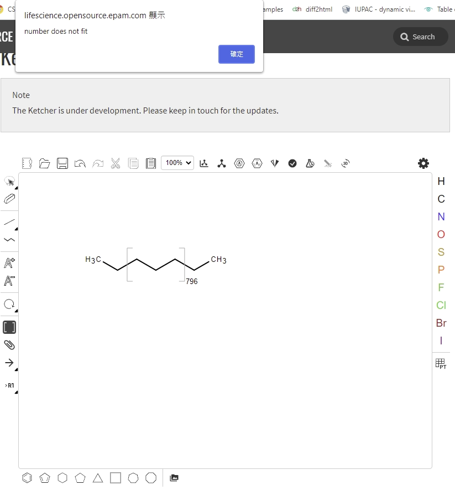Select the Rotate transform tool

point(9,304)
